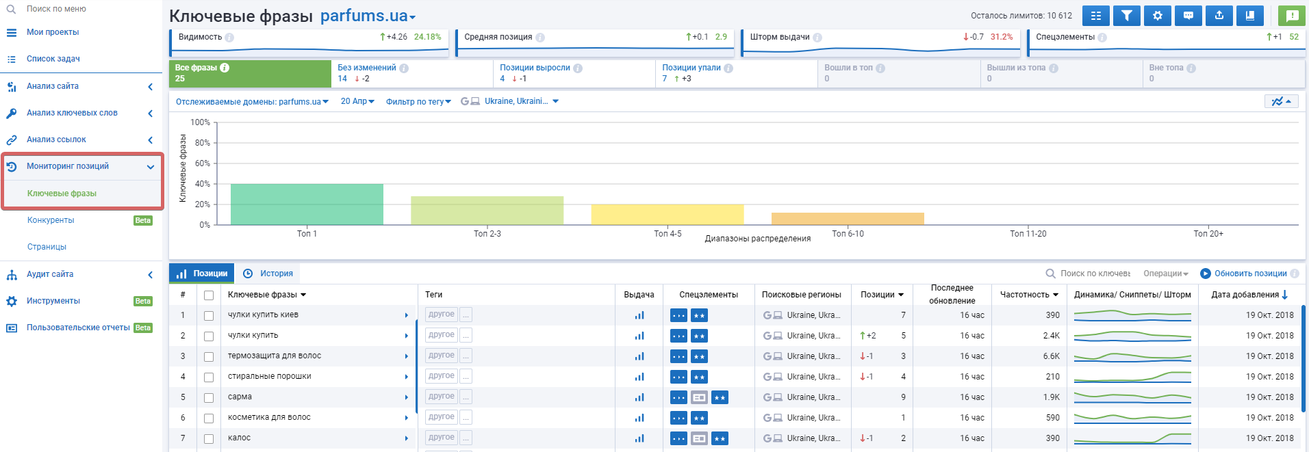Image resolution: width=1309 pixels, height=452 pixels.
Task: Click the green feedback exclamation button
Action: click(1292, 16)
